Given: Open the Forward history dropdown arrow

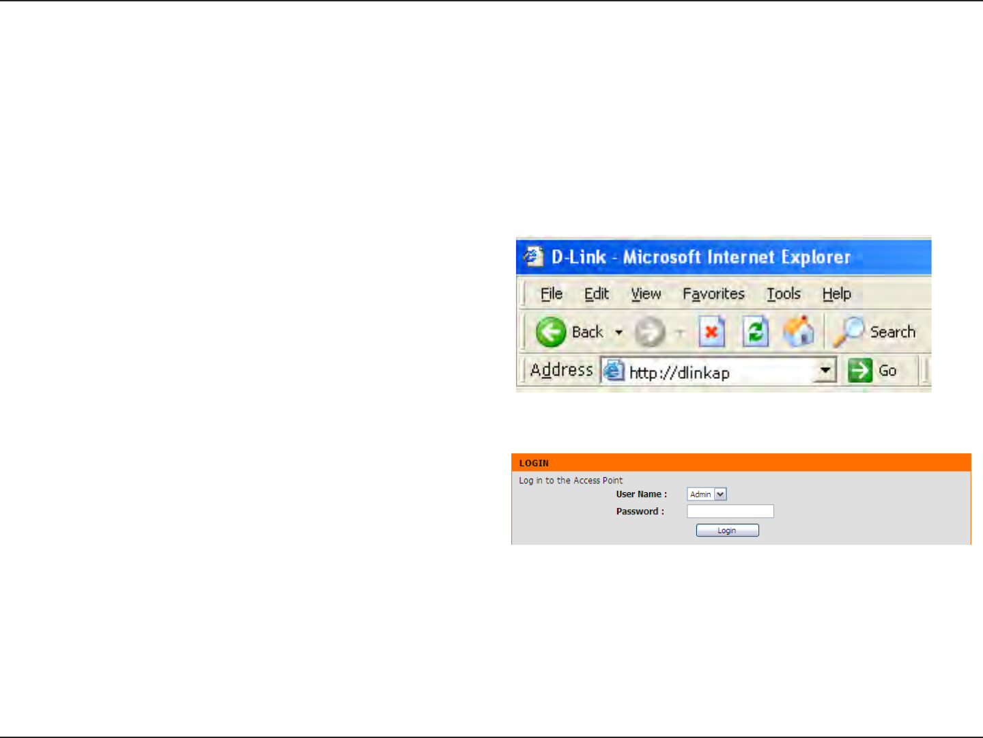Looking at the screenshot, I should (680, 332).
